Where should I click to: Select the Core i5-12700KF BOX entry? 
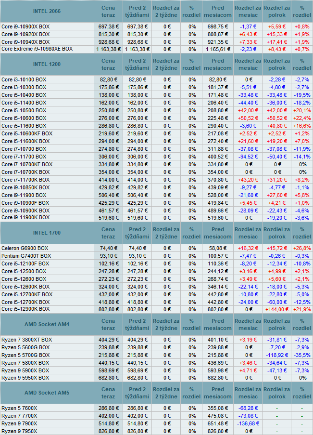[x=27, y=295]
